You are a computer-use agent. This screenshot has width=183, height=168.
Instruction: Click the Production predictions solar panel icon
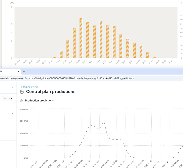point(22,100)
